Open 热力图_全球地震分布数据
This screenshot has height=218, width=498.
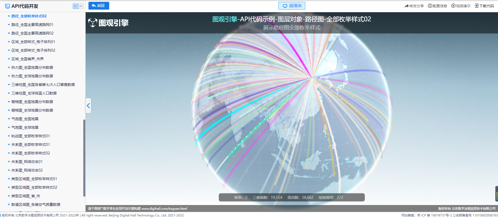[32, 76]
